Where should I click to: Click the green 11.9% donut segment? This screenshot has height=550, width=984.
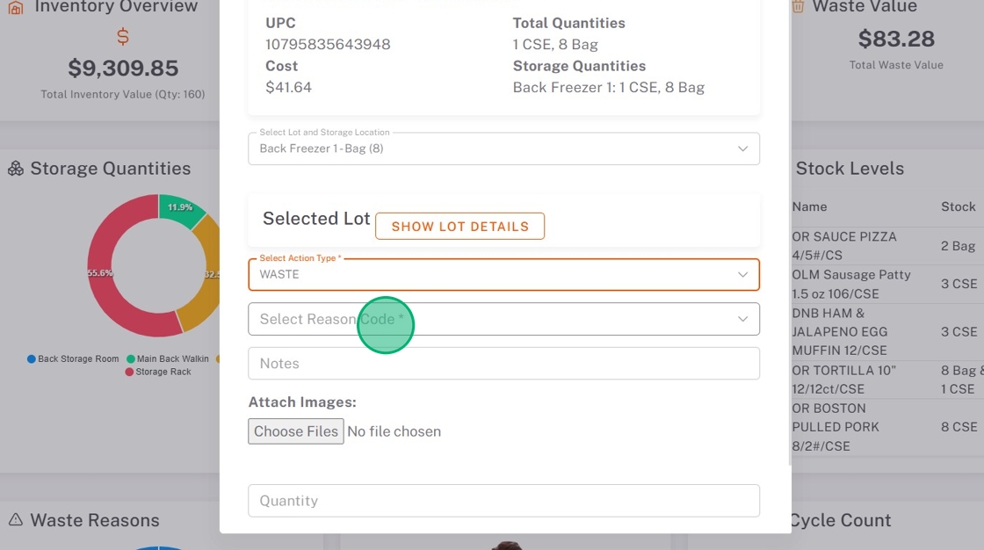coord(180,208)
